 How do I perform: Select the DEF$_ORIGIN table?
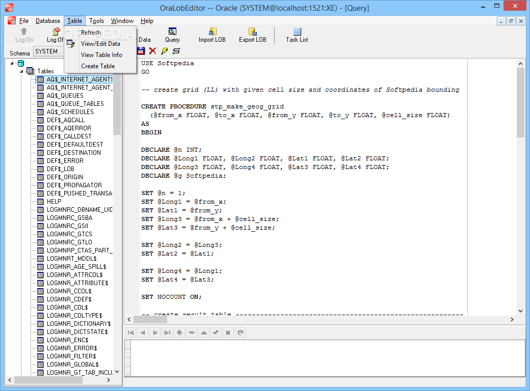(x=65, y=177)
